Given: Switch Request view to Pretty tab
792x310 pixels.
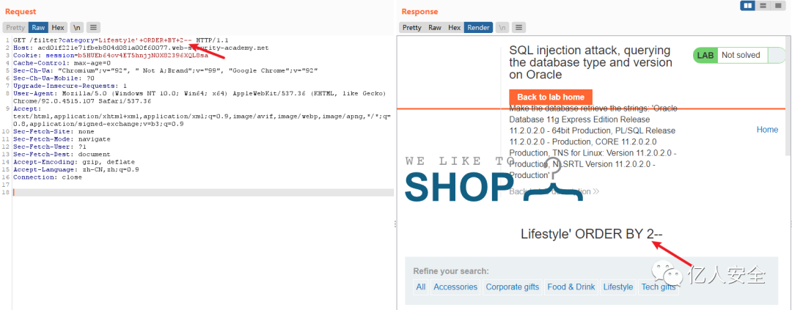Looking at the screenshot, I should click(x=15, y=27).
